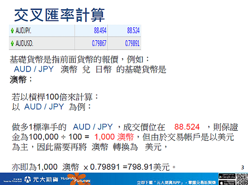
Task: Click slide page number 3
Action: (243, 168)
